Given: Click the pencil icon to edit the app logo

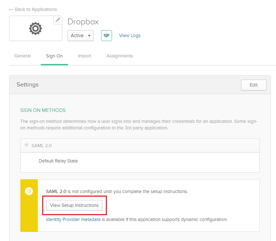Looking at the screenshot, I should click(58, 20).
